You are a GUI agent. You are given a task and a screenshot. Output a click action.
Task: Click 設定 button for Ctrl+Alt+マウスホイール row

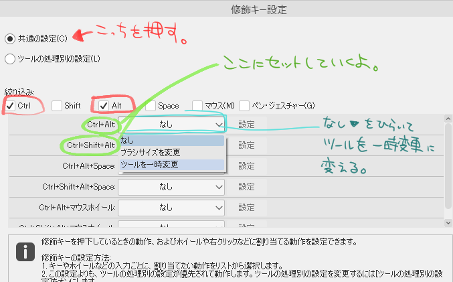pos(246,208)
